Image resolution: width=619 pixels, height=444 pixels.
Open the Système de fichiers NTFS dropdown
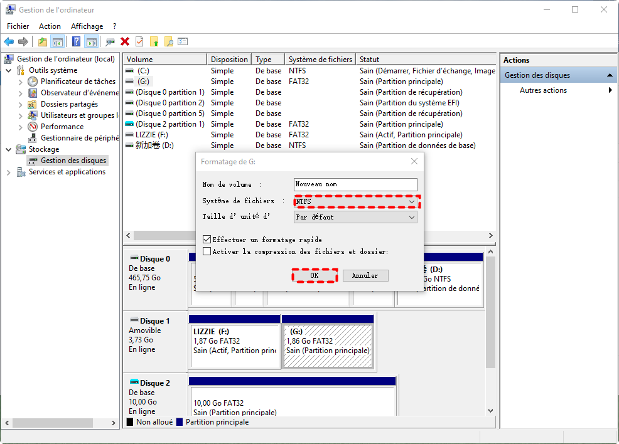point(355,201)
